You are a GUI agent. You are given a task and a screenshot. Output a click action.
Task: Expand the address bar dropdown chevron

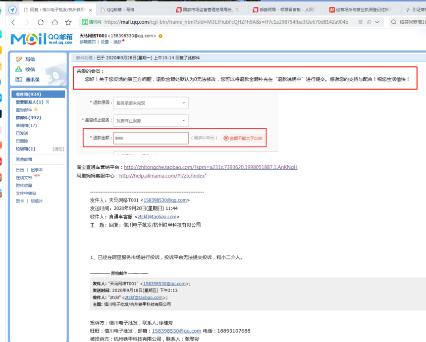(x=377, y=22)
